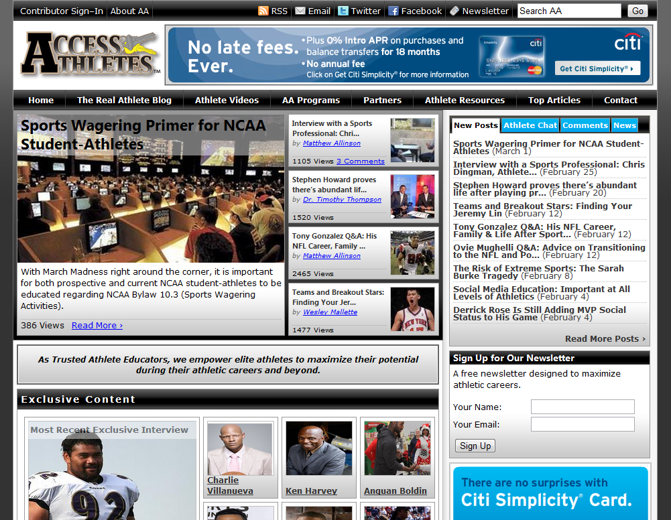Switch to the Athlete Chat tab
Image resolution: width=671 pixels, height=520 pixels.
[x=530, y=125]
